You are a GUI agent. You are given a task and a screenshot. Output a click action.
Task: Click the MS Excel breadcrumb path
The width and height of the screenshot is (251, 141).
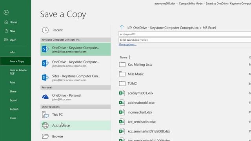click(209, 28)
